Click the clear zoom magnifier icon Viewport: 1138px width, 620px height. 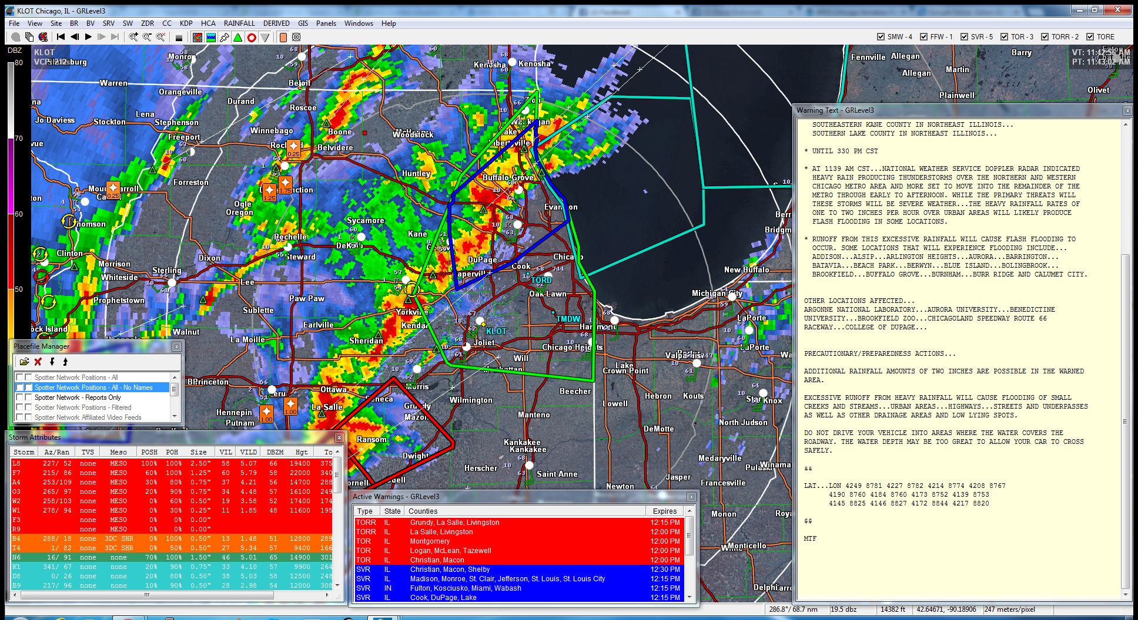point(160,37)
